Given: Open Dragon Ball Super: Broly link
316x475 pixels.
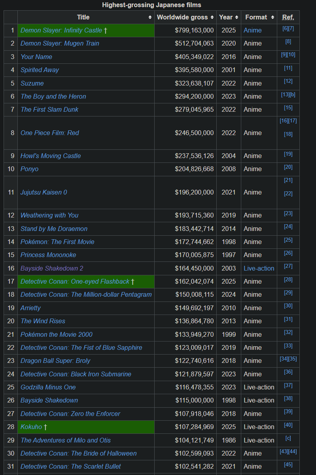Looking at the screenshot, I should [x=55, y=361].
